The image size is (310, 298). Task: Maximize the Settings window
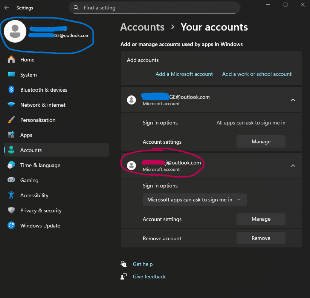click(286, 5)
